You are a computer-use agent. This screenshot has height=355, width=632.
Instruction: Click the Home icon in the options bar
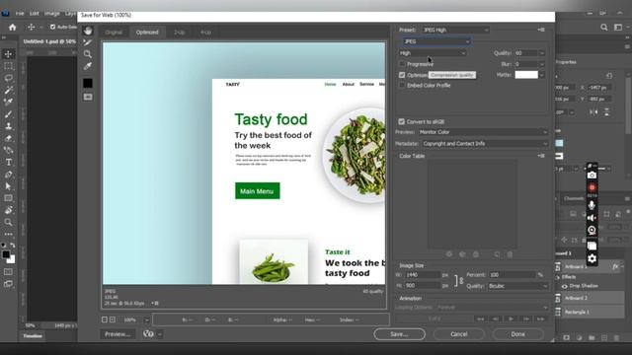pos(13,27)
